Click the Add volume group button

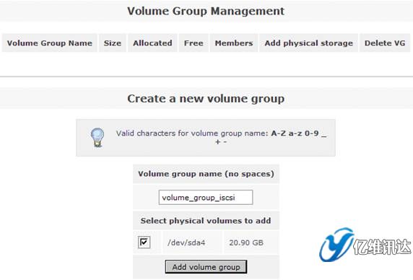point(206,267)
